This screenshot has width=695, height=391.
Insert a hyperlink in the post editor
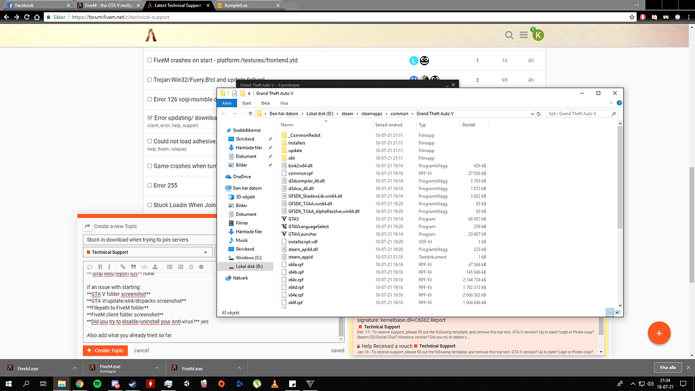coord(124,267)
